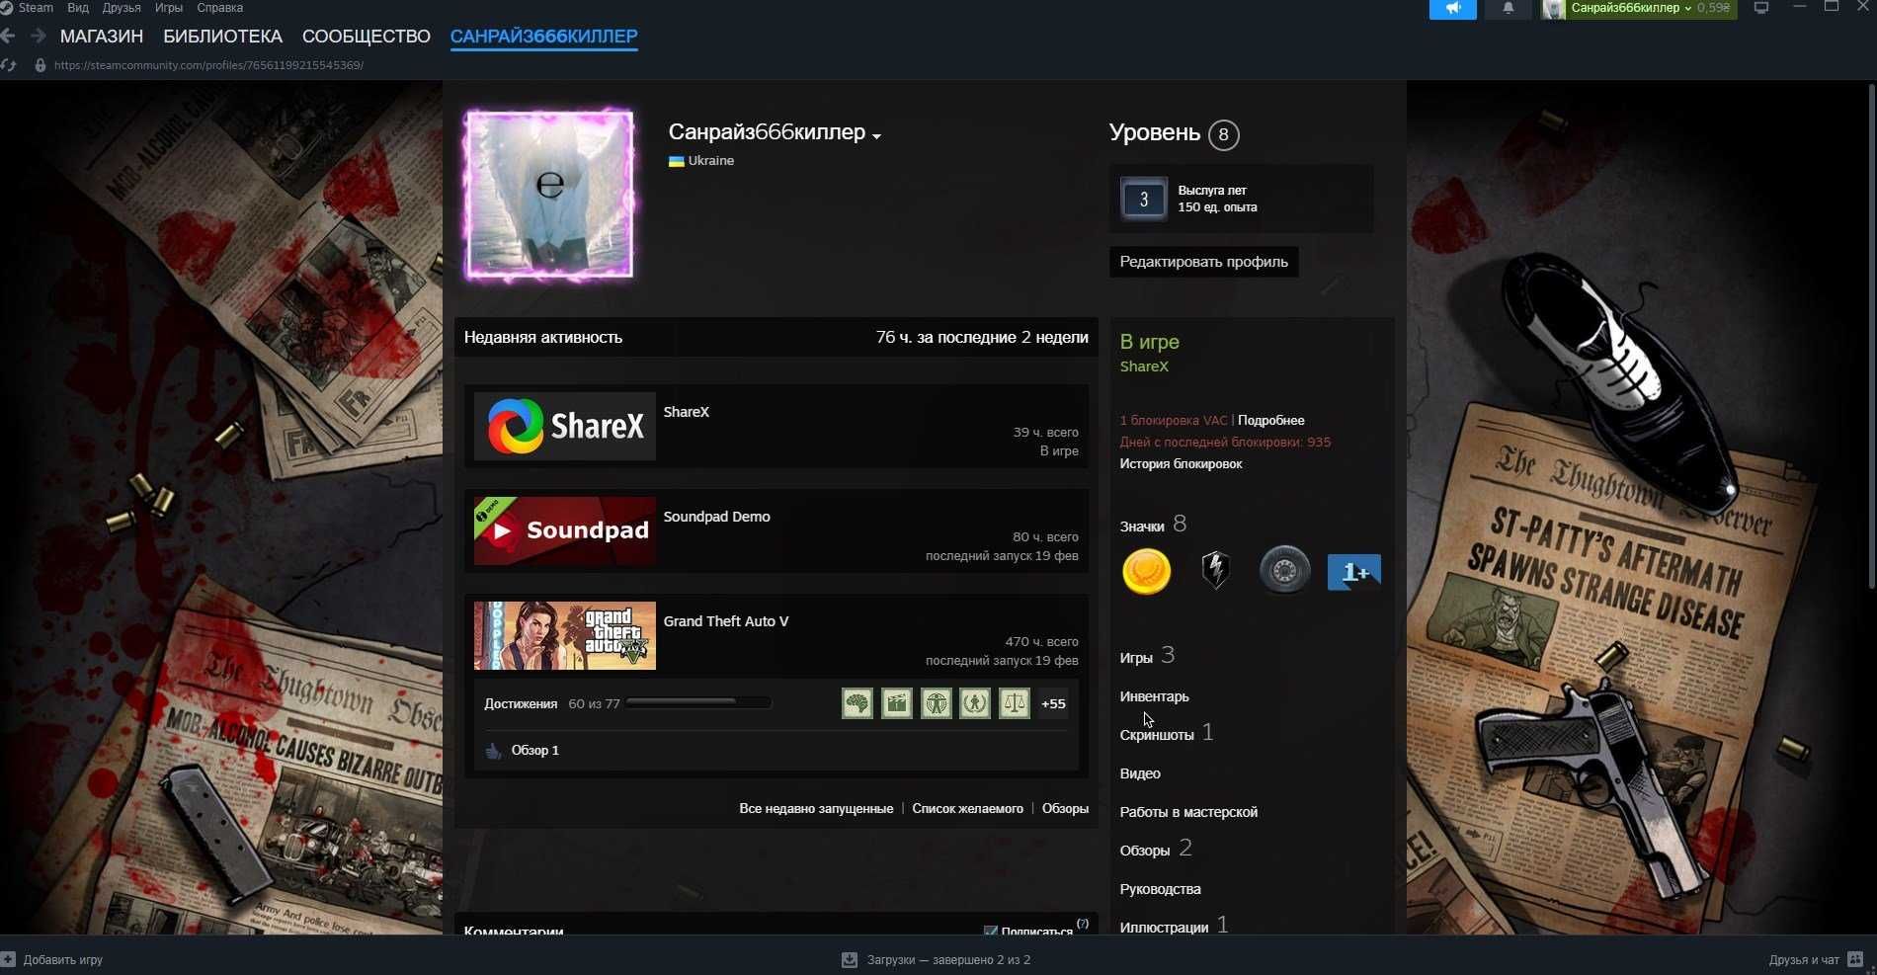Screen dimensions: 1877x975
Task: Open the Grand Theft Auto V thumbnail
Action: tap(564, 635)
